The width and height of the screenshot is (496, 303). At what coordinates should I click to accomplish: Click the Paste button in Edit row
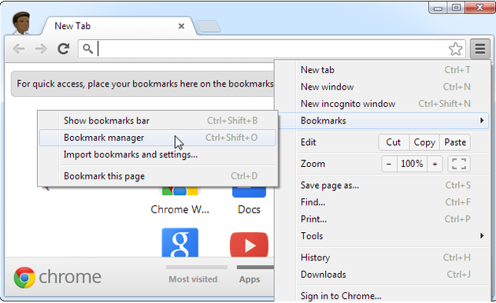(x=455, y=142)
